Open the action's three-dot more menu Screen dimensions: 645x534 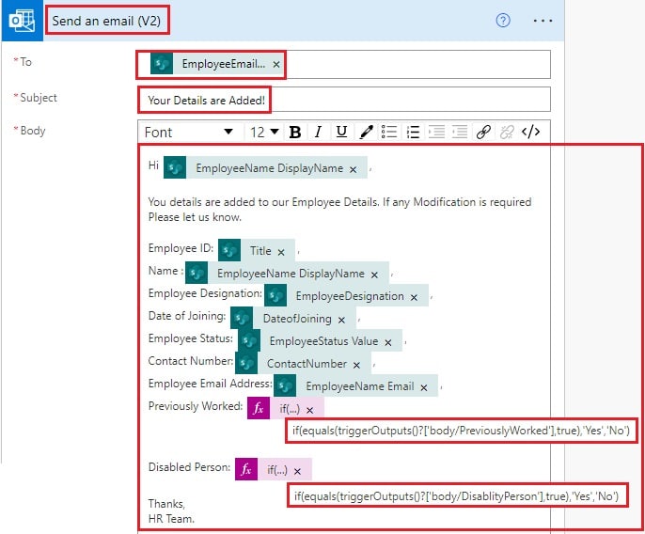click(x=543, y=21)
